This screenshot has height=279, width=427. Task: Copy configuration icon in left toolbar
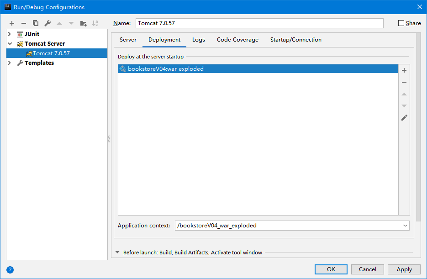(36, 23)
